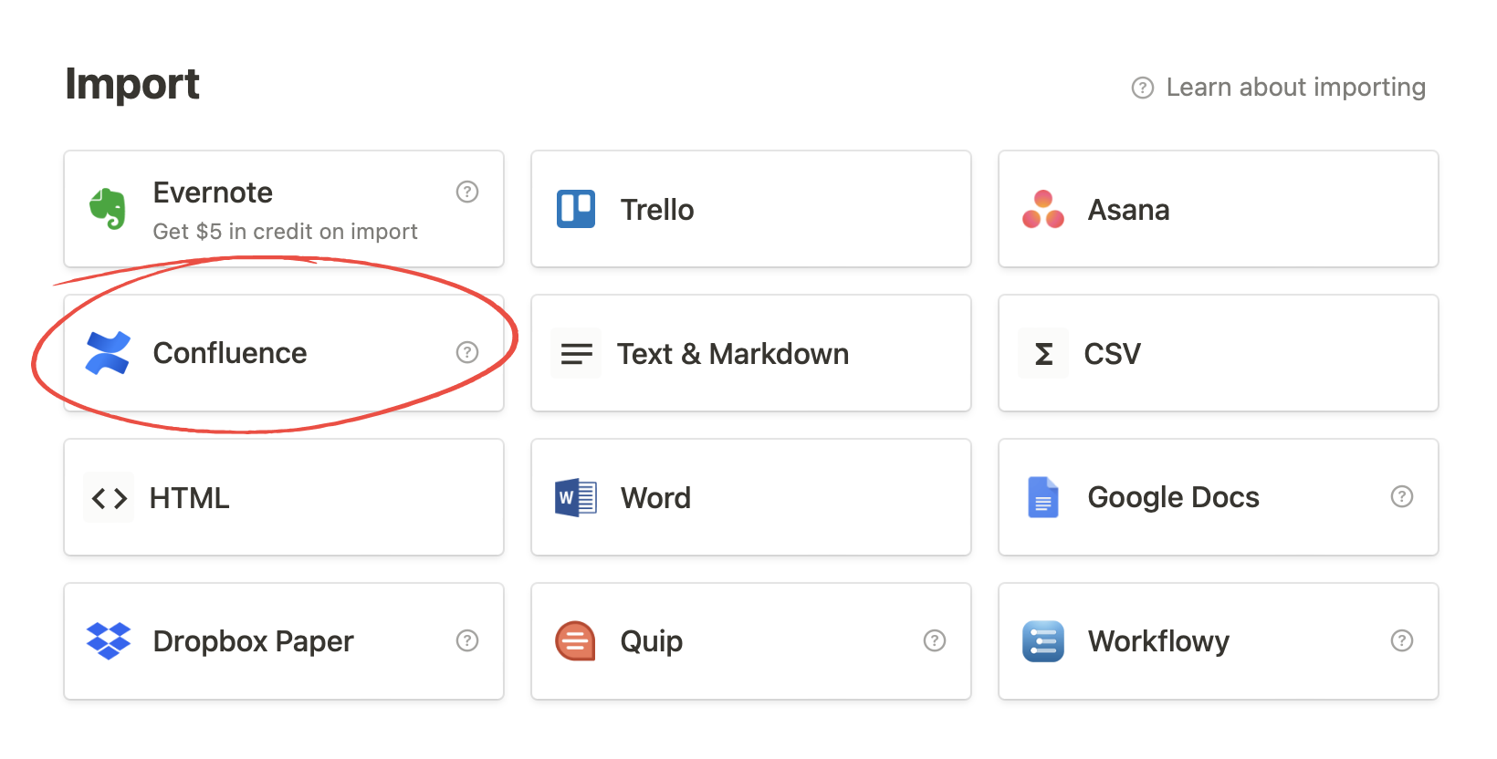The height and width of the screenshot is (759, 1497).
Task: Open the Confluence help question mark
Action: point(467,352)
